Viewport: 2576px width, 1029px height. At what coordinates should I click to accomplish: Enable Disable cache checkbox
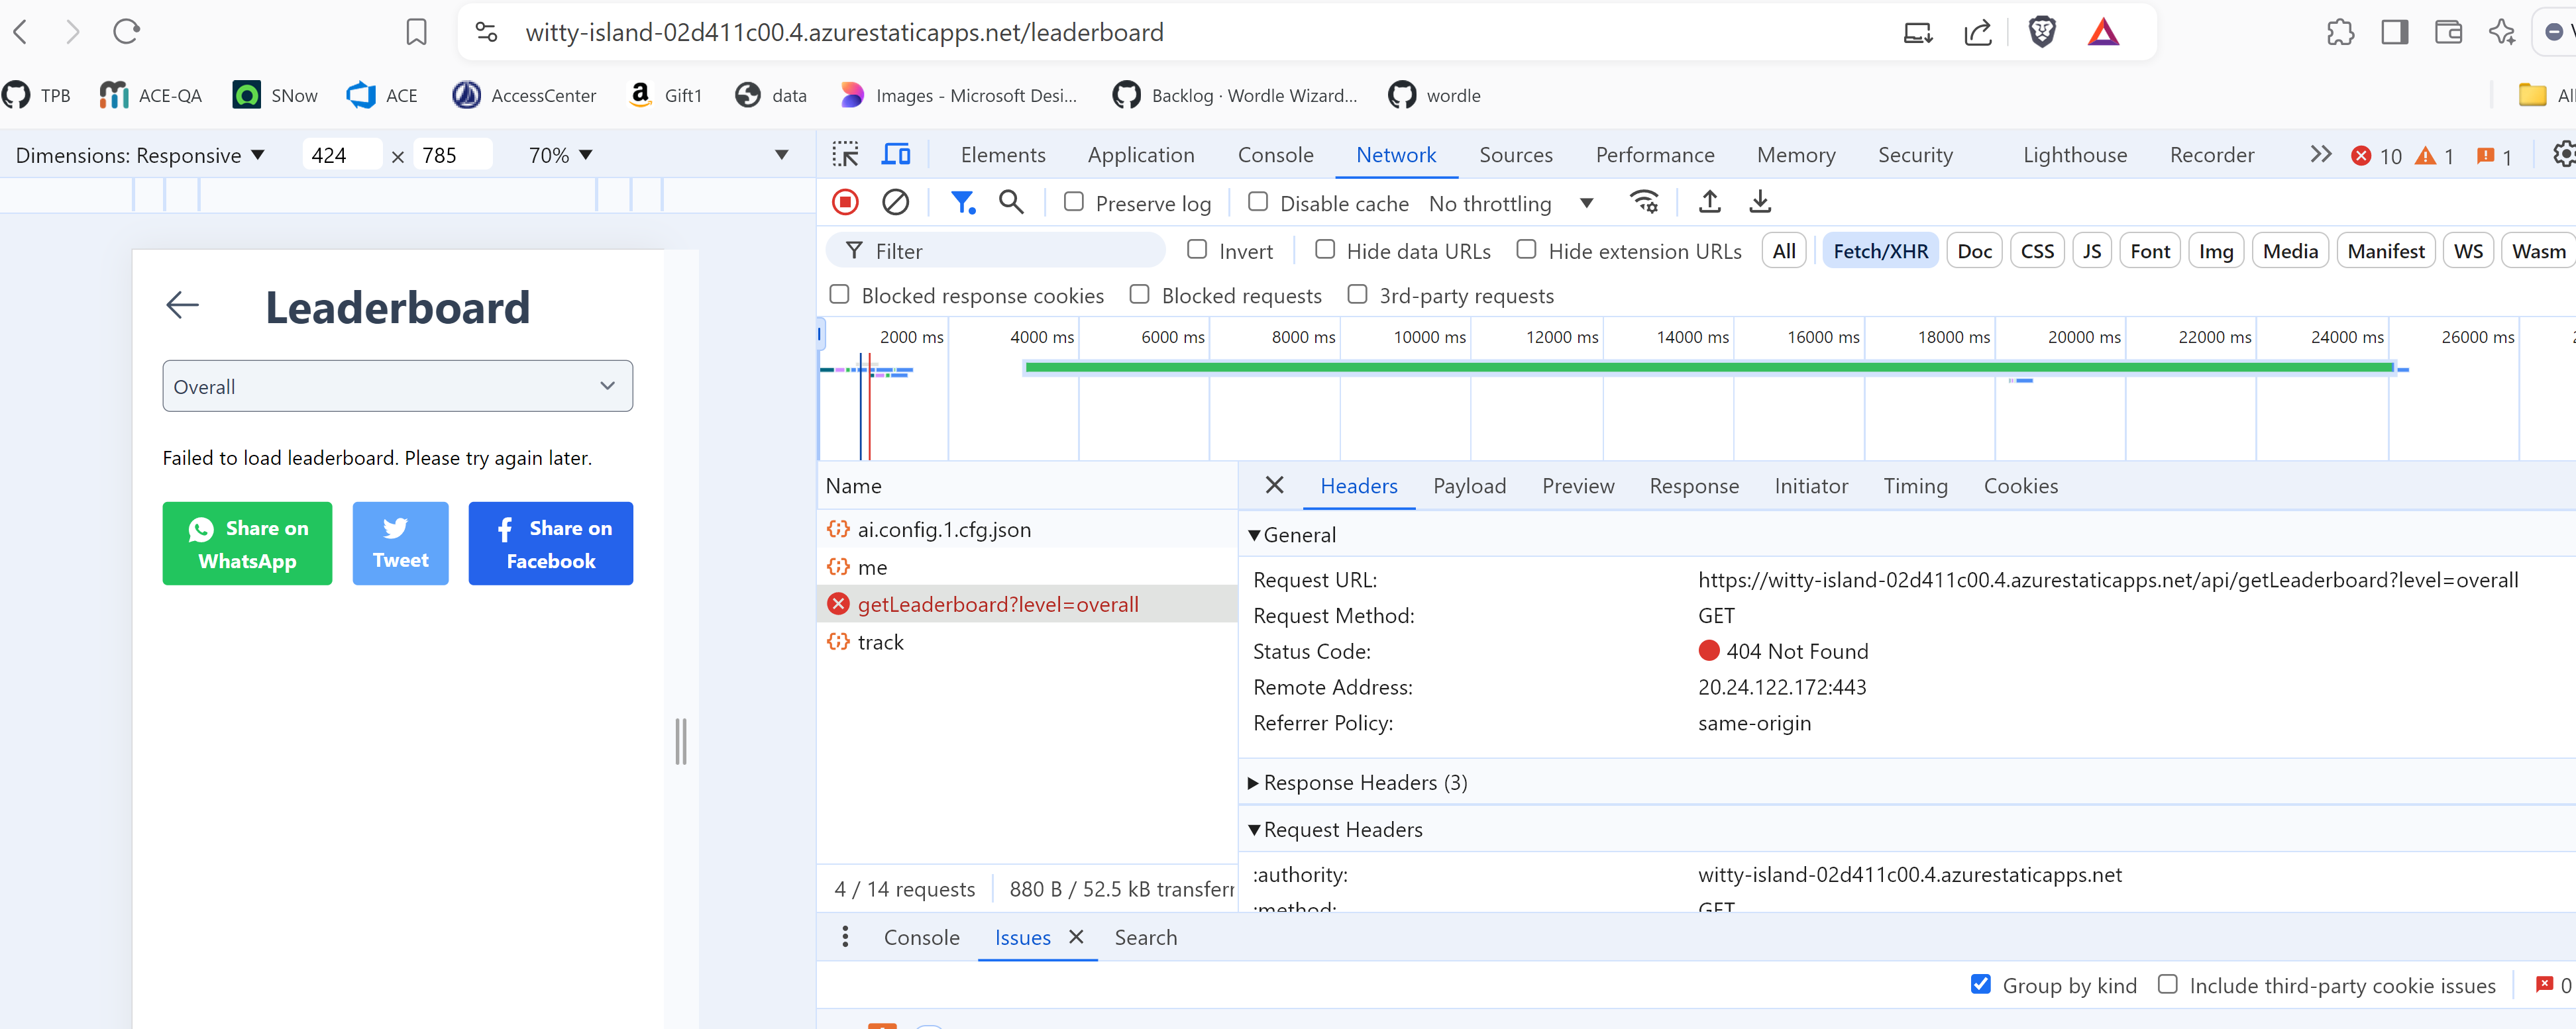tap(1258, 202)
